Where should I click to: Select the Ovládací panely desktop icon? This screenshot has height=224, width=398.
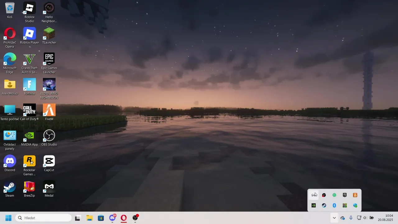pyautogui.click(x=10, y=140)
